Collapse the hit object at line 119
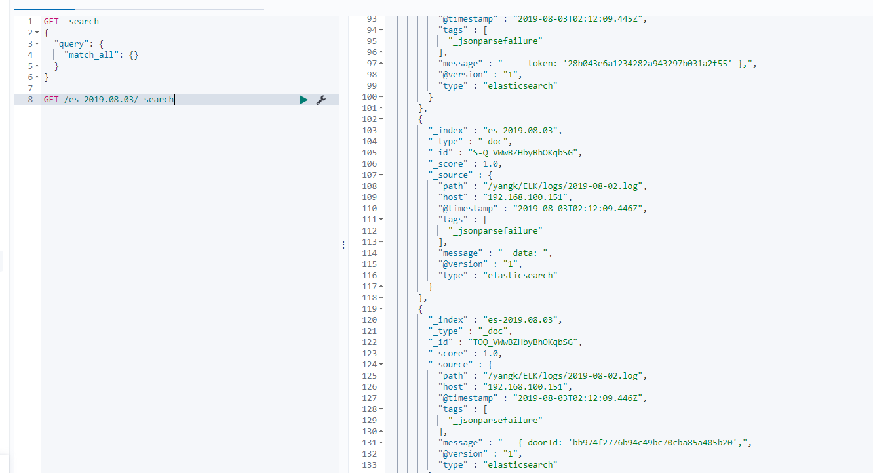This screenshot has width=873, height=473. click(381, 308)
